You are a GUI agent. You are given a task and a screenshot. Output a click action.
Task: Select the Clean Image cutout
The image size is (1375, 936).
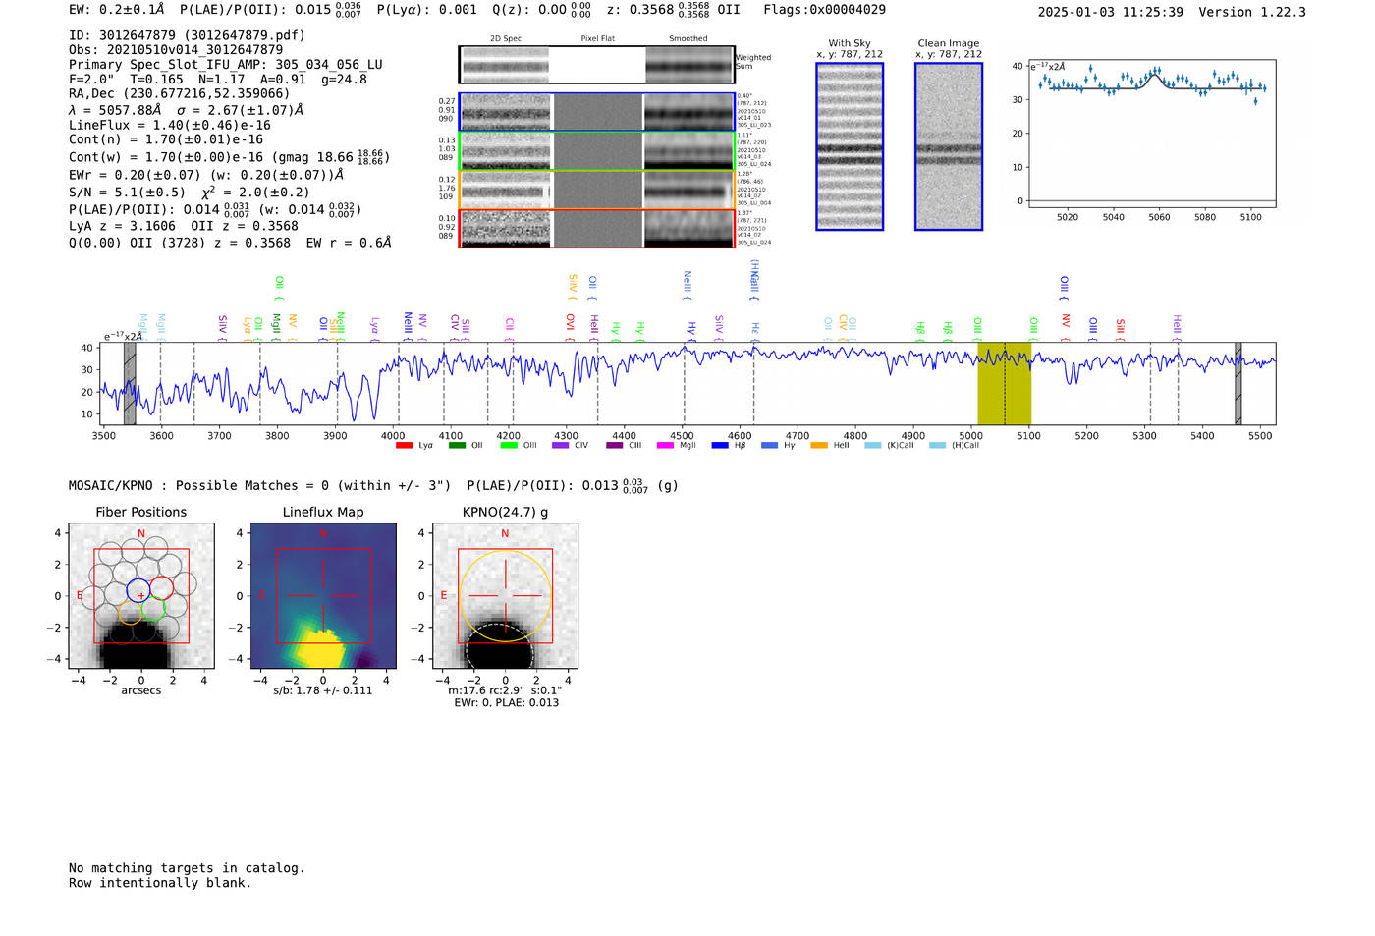tap(948, 146)
